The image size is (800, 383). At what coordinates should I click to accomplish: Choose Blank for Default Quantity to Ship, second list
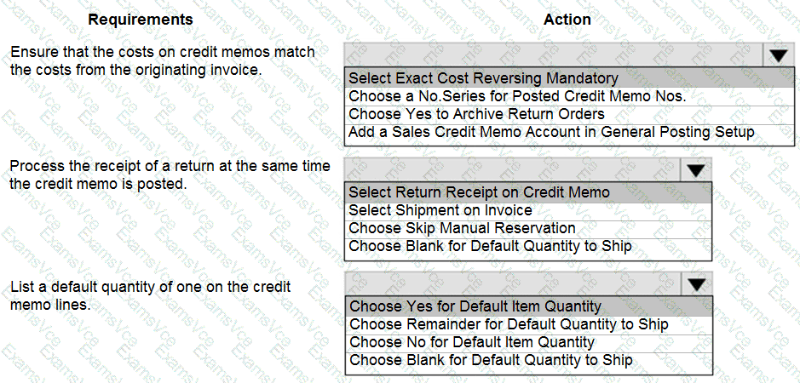click(x=490, y=246)
